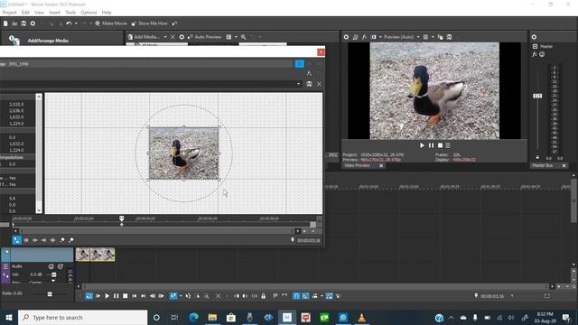
Task: Open preset dropdown arrow in Pan/Crop window
Action: coord(299,84)
